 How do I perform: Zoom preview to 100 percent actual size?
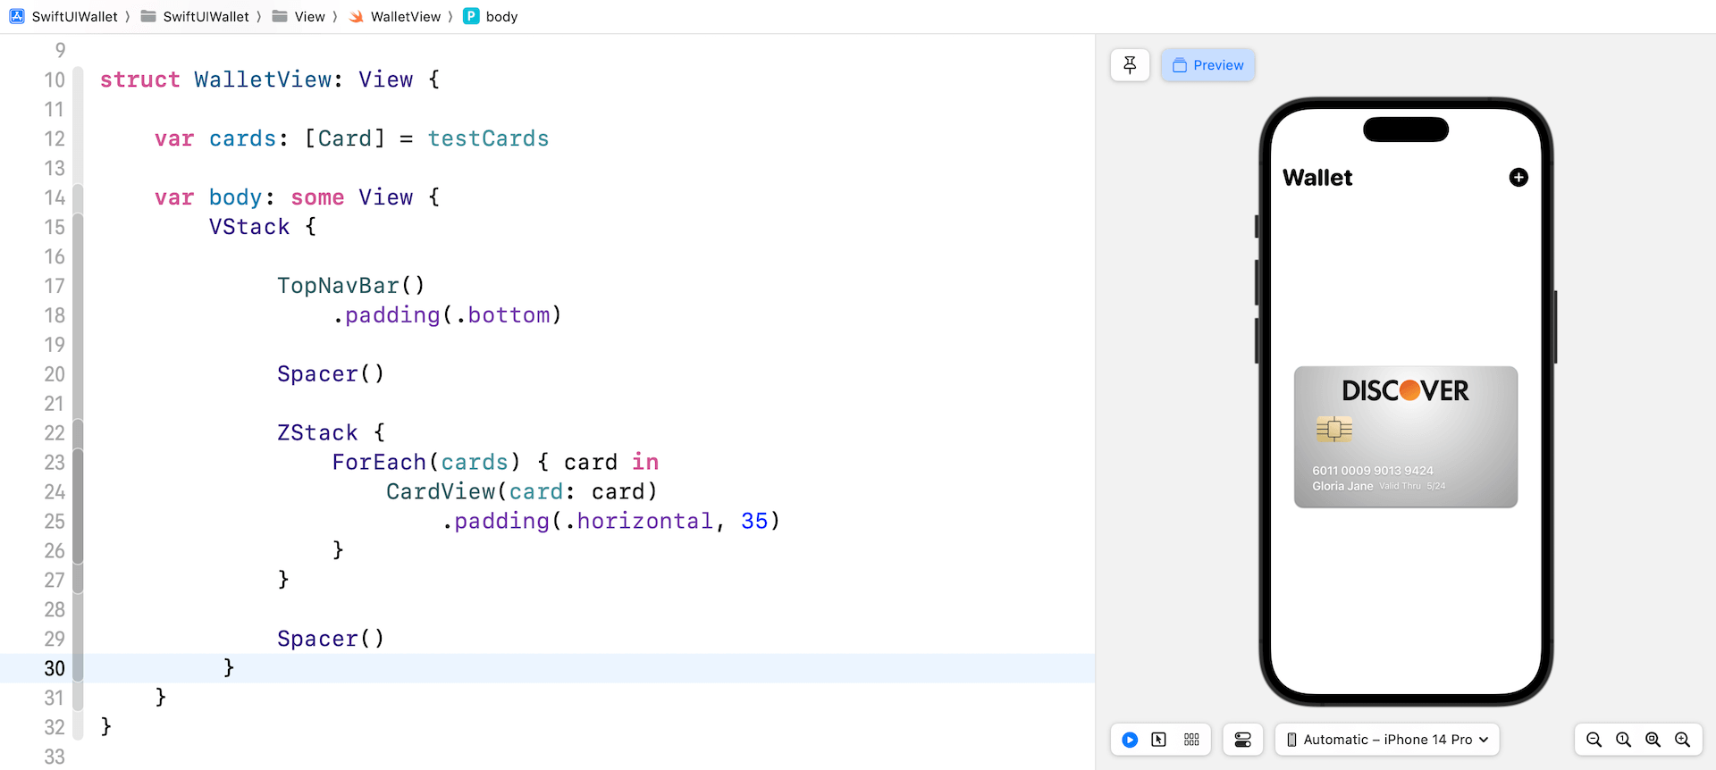tap(1623, 740)
